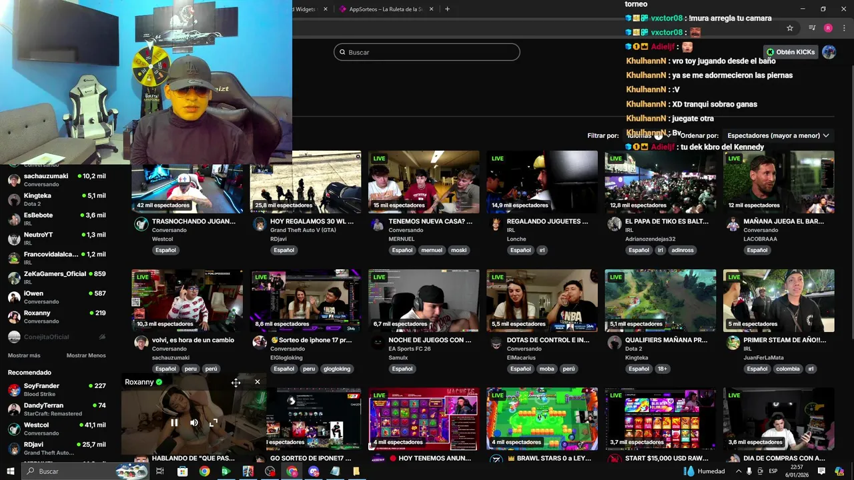The image size is (854, 480).
Task: Open RDjavi avatar beside HOY REGALAMOS stream
Action: pyautogui.click(x=260, y=225)
